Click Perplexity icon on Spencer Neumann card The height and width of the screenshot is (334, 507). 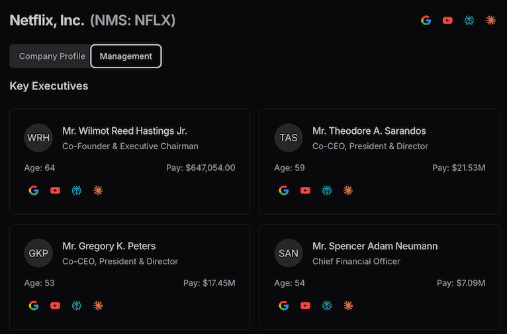point(326,306)
